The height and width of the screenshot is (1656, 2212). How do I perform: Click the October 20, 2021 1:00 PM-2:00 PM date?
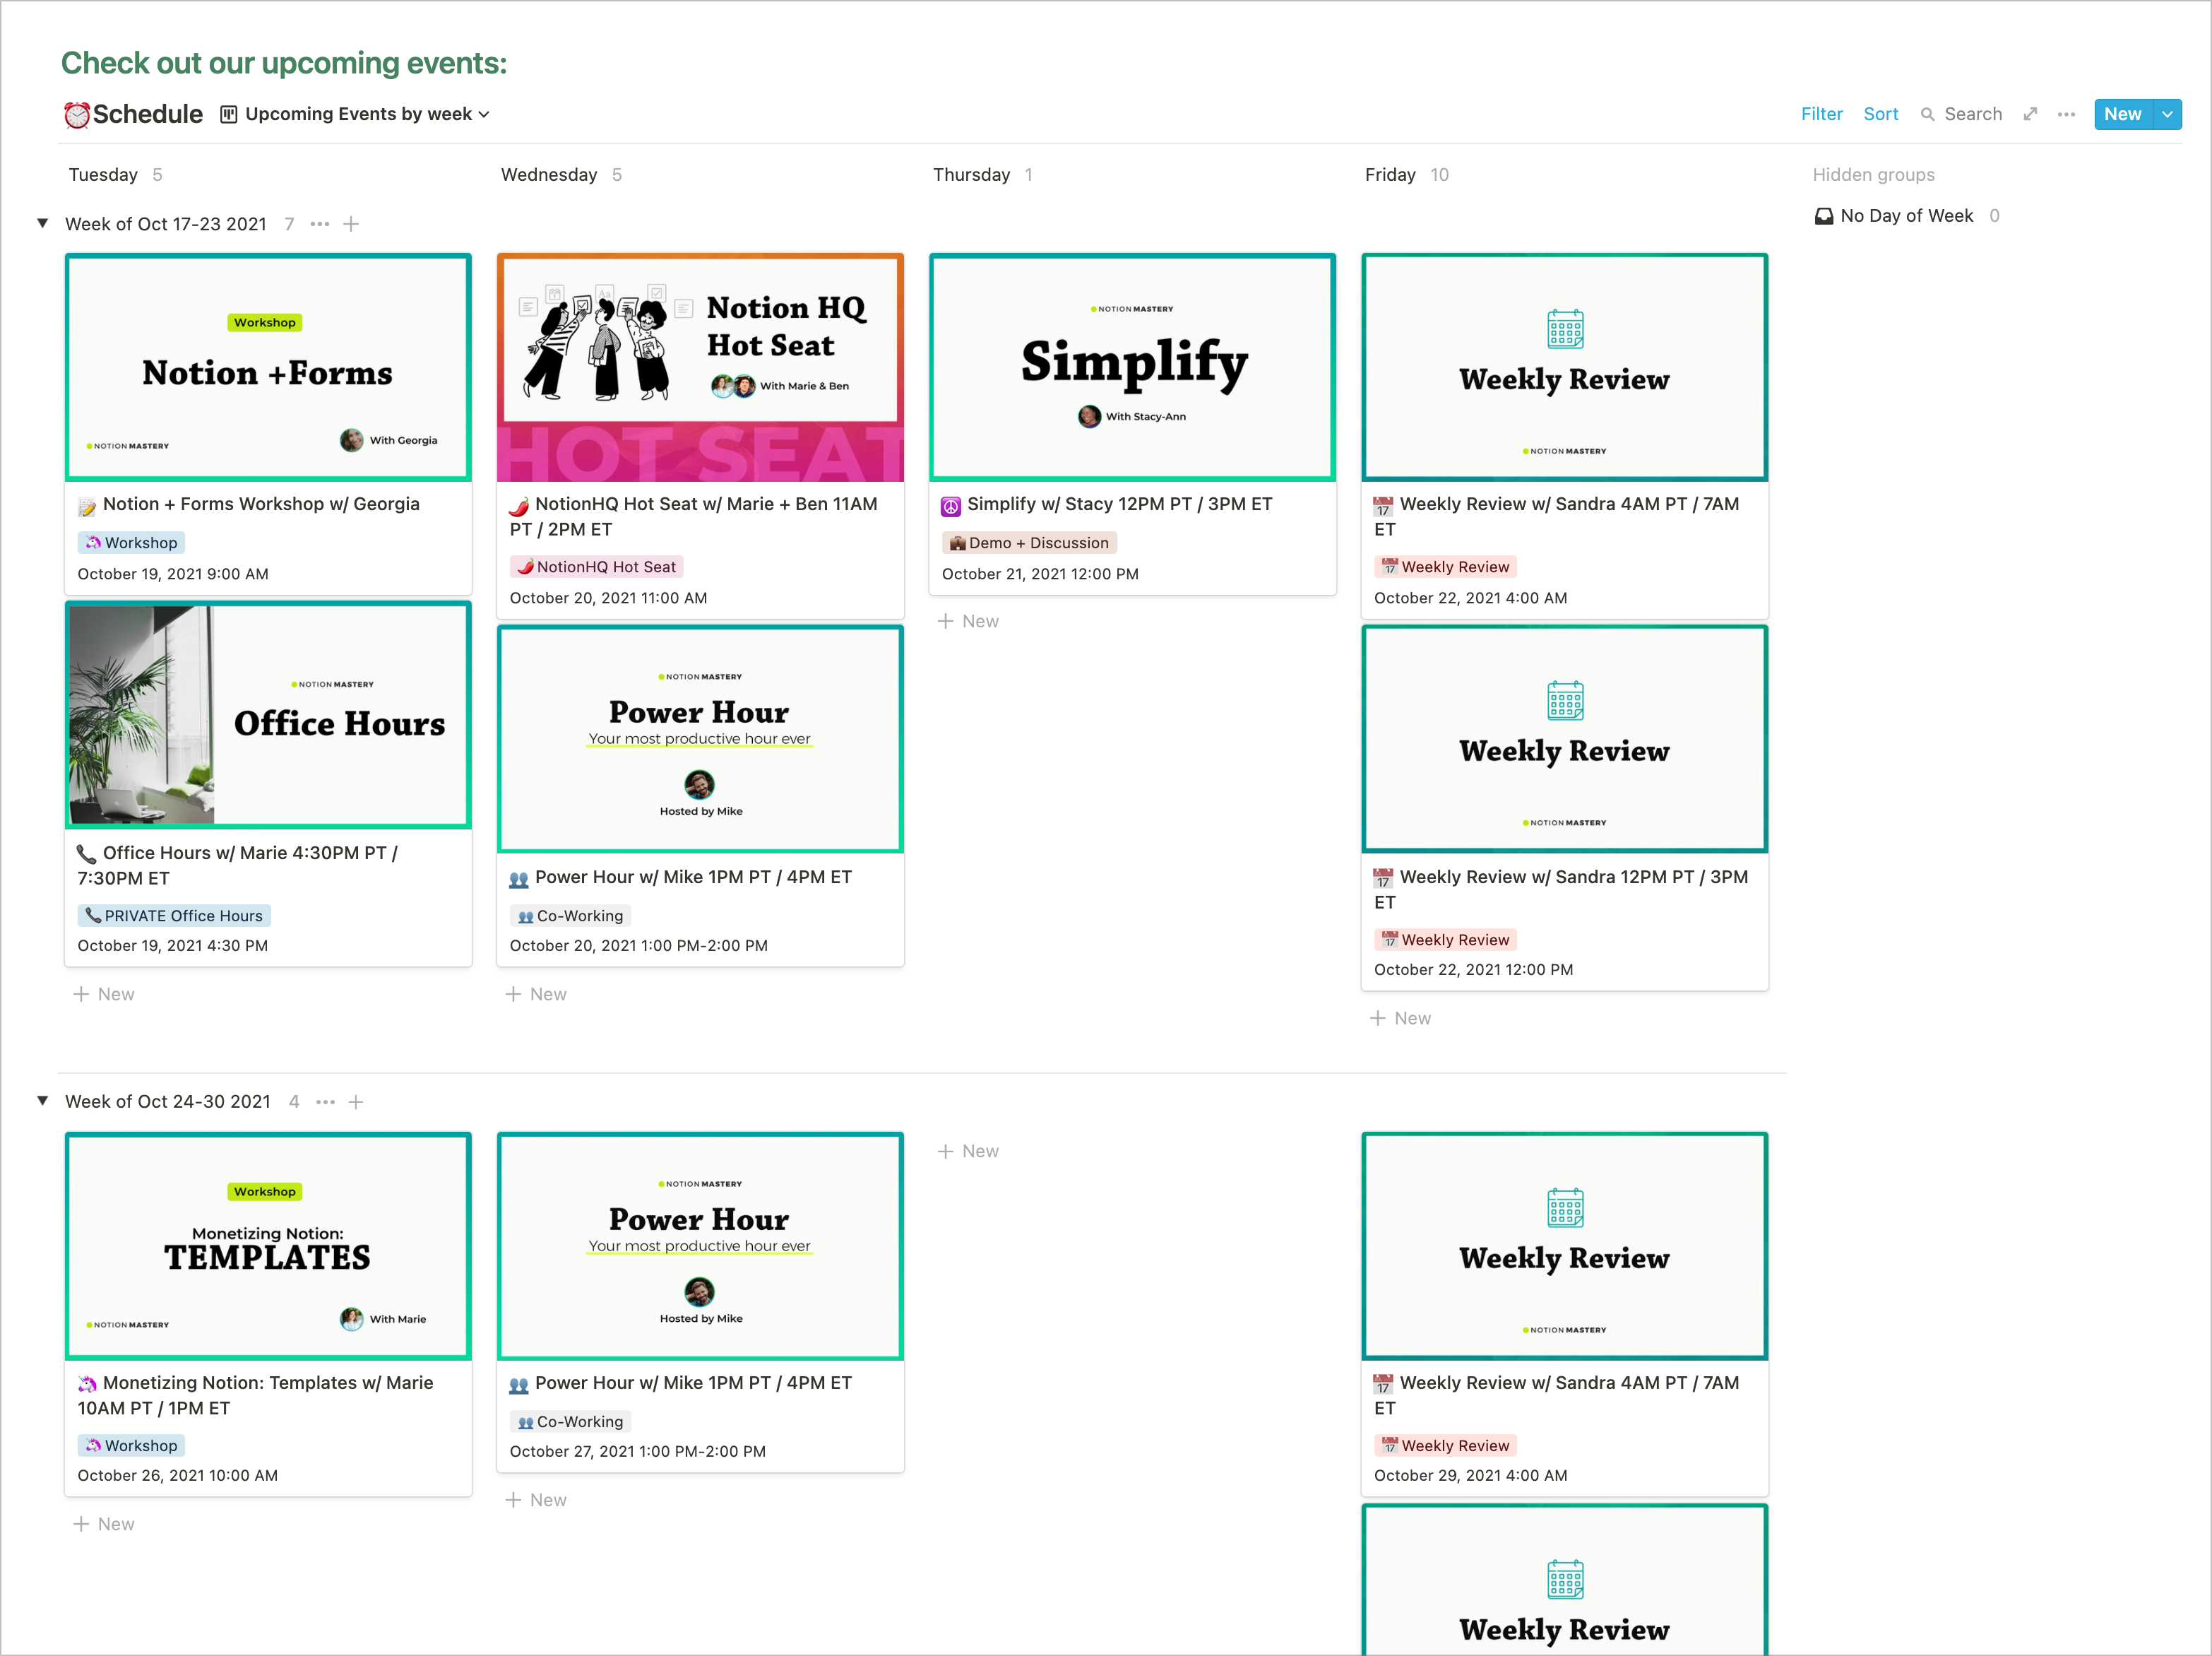(639, 947)
